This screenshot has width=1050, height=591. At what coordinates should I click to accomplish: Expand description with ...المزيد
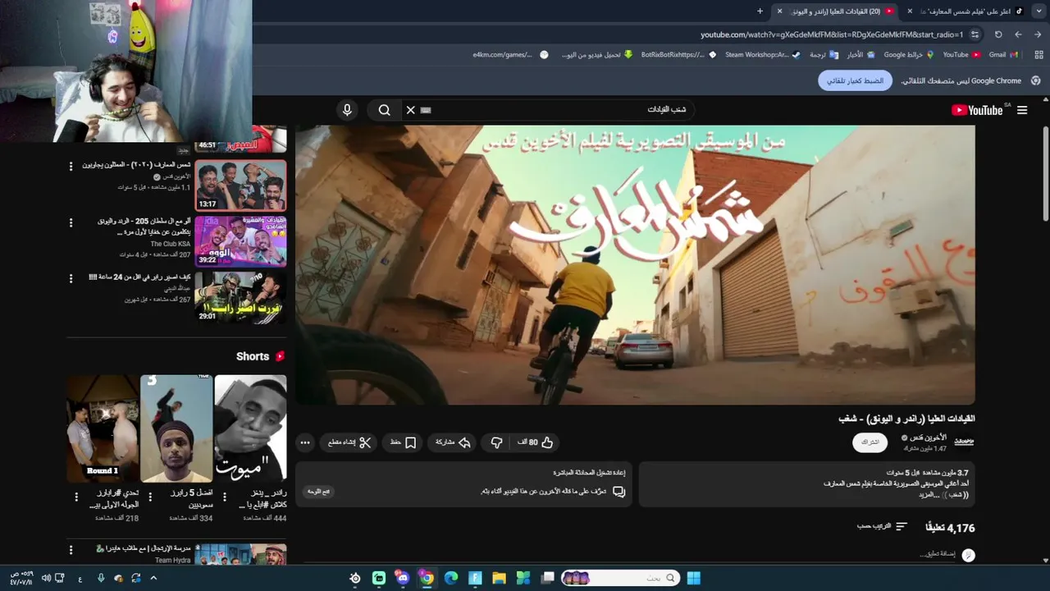tap(929, 495)
